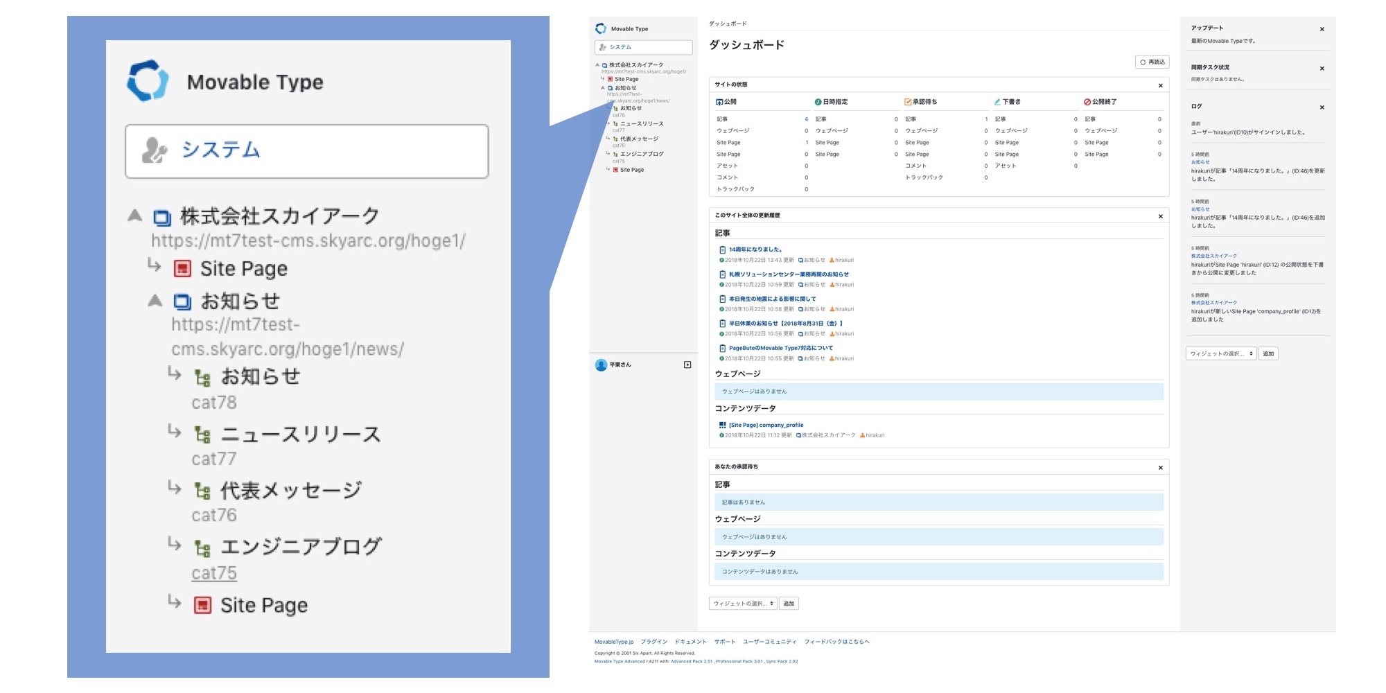Click Advanced Pack 2.51 link in footer
Screen dimensions: 1386x693
(x=692, y=661)
